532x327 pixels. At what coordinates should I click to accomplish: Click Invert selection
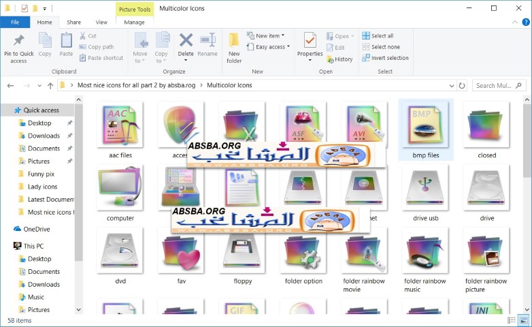[x=386, y=58]
